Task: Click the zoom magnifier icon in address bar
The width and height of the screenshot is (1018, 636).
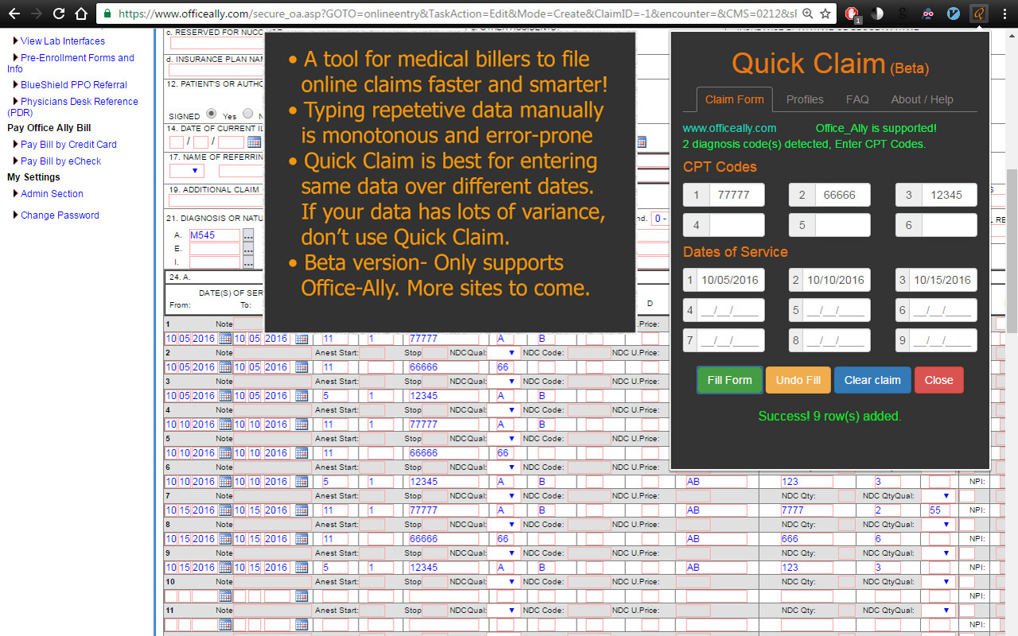Action: (x=808, y=14)
